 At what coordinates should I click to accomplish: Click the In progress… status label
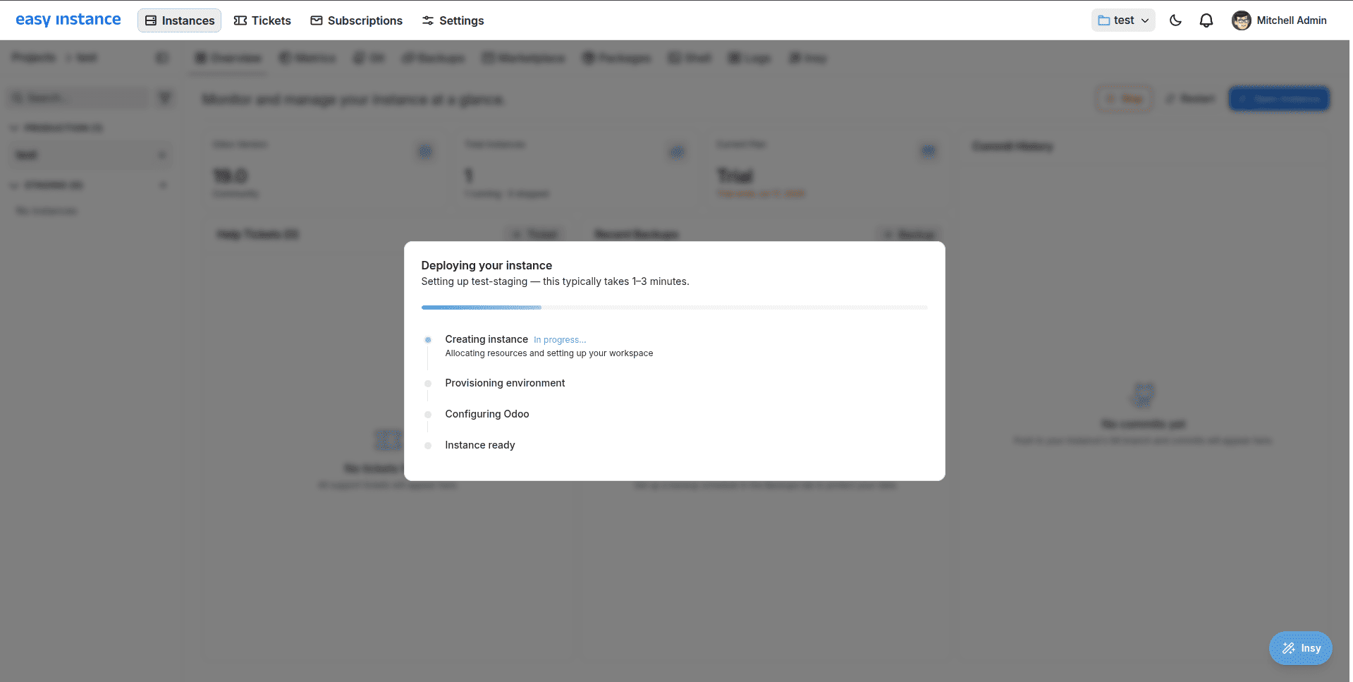[560, 340]
